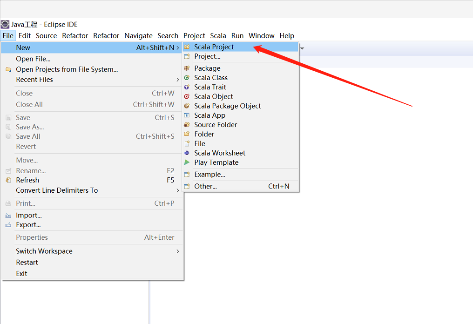Click the Package icon in New submenu
Viewport: 473px width, 324px height.
click(x=187, y=68)
